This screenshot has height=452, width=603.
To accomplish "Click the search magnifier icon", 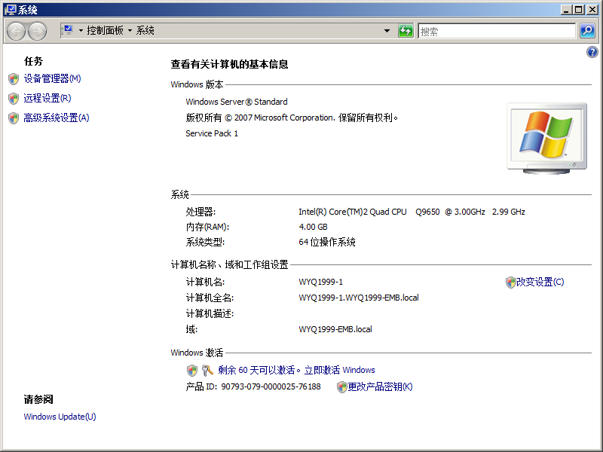I will [588, 30].
